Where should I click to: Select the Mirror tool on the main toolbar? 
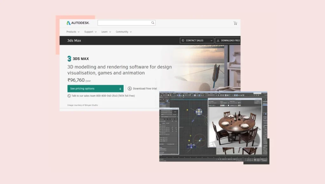tap(216, 95)
